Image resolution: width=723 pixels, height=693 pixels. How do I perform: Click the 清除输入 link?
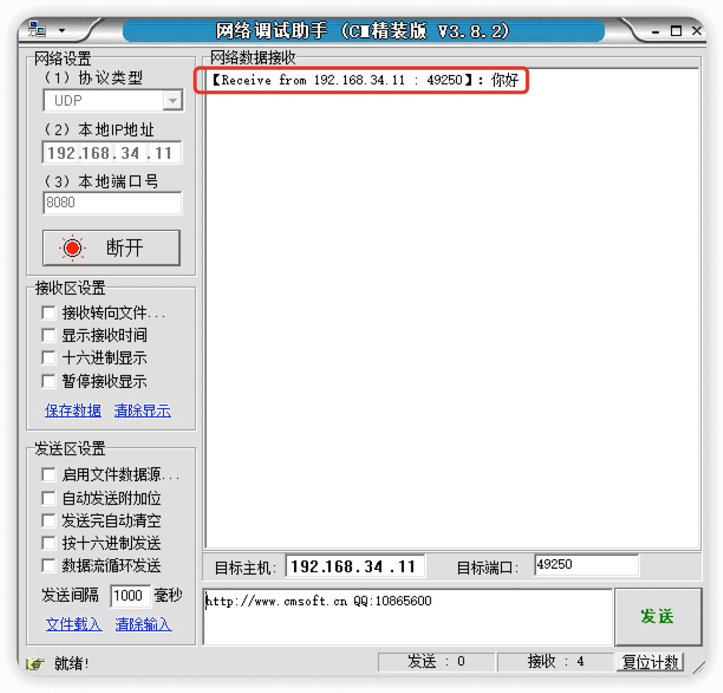tap(144, 624)
